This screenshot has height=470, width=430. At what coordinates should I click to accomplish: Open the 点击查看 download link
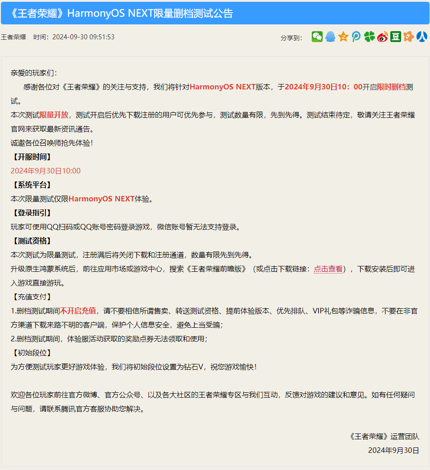point(328,269)
